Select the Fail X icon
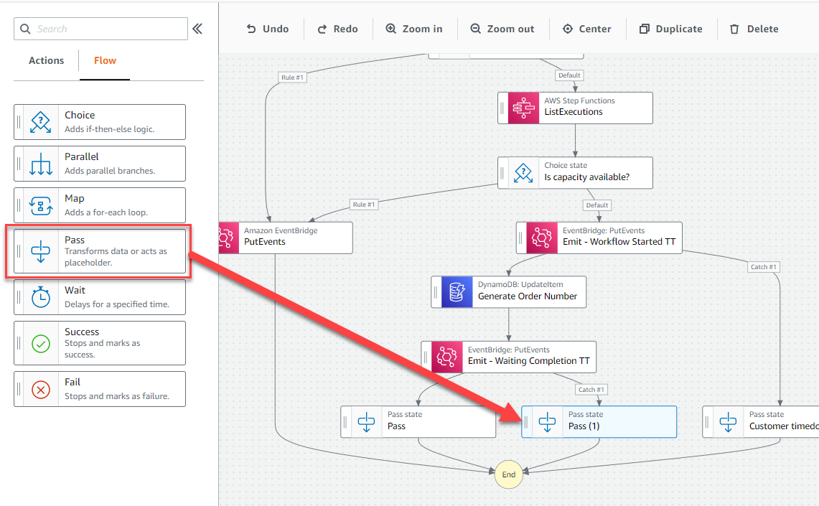819x506 pixels. [x=41, y=390]
